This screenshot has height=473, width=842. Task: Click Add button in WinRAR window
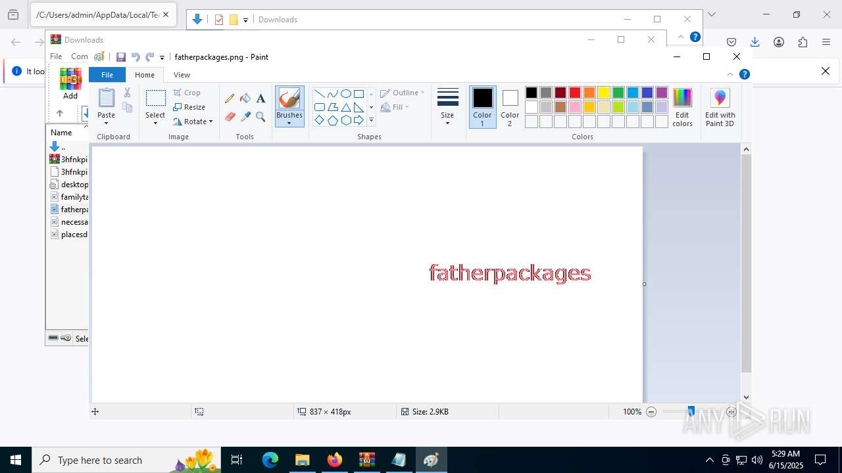(70, 84)
